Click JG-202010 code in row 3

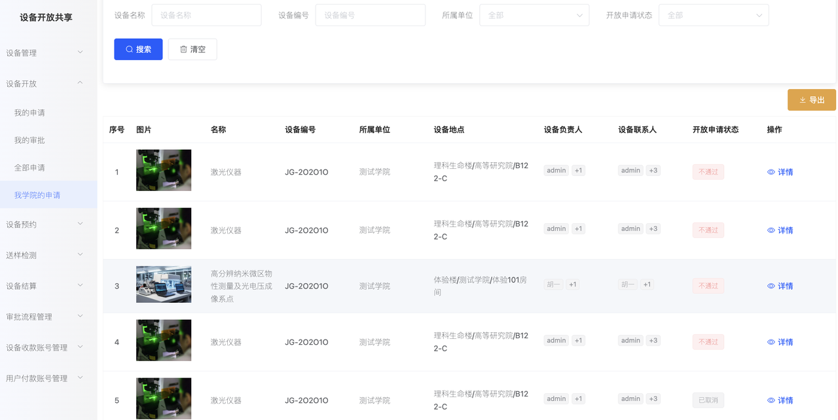[x=306, y=286]
